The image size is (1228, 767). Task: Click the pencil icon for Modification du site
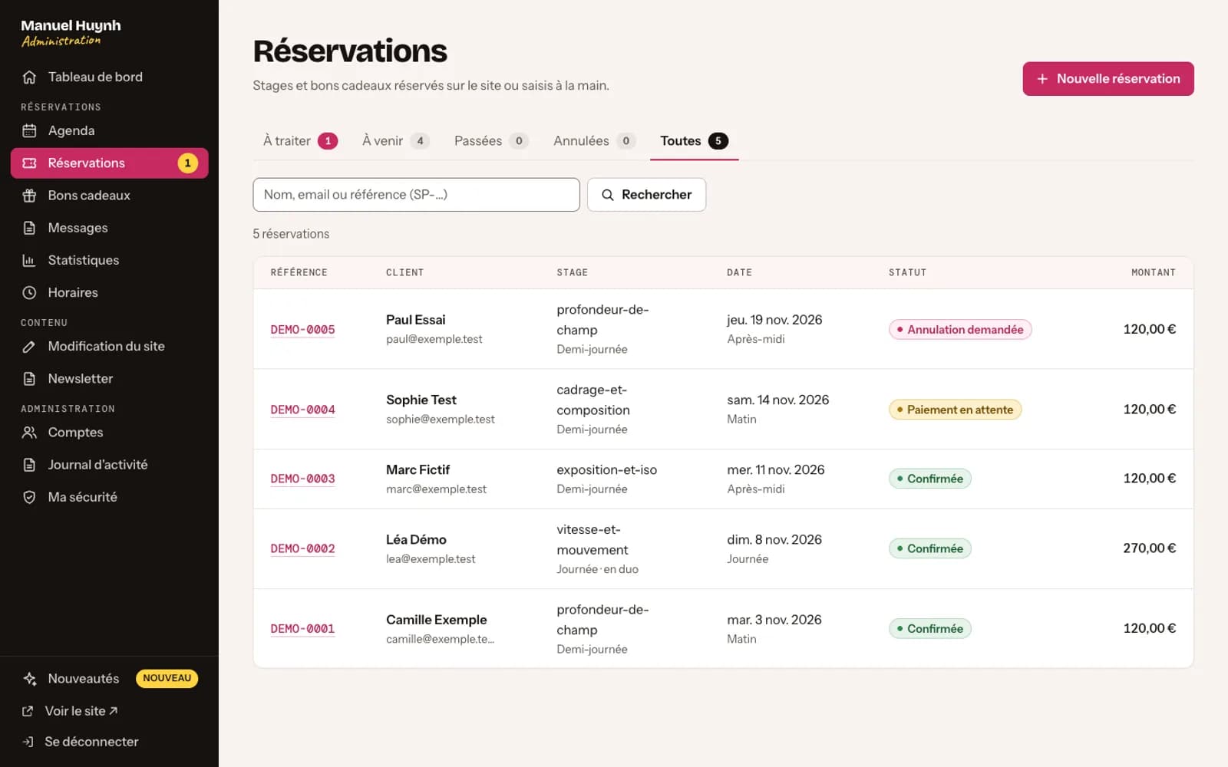pyautogui.click(x=29, y=347)
